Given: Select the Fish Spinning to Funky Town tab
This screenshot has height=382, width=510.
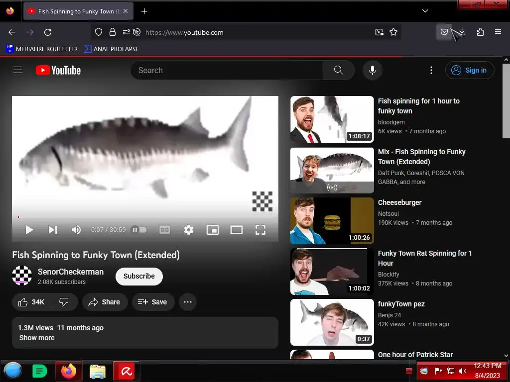Looking at the screenshot, I should coord(78,11).
